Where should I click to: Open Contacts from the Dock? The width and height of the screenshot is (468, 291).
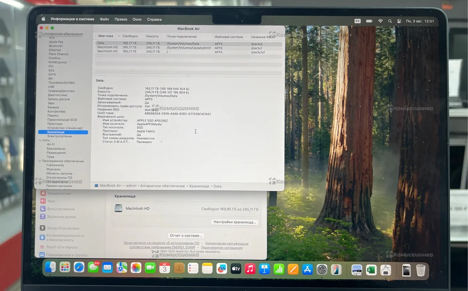pyautogui.click(x=179, y=269)
